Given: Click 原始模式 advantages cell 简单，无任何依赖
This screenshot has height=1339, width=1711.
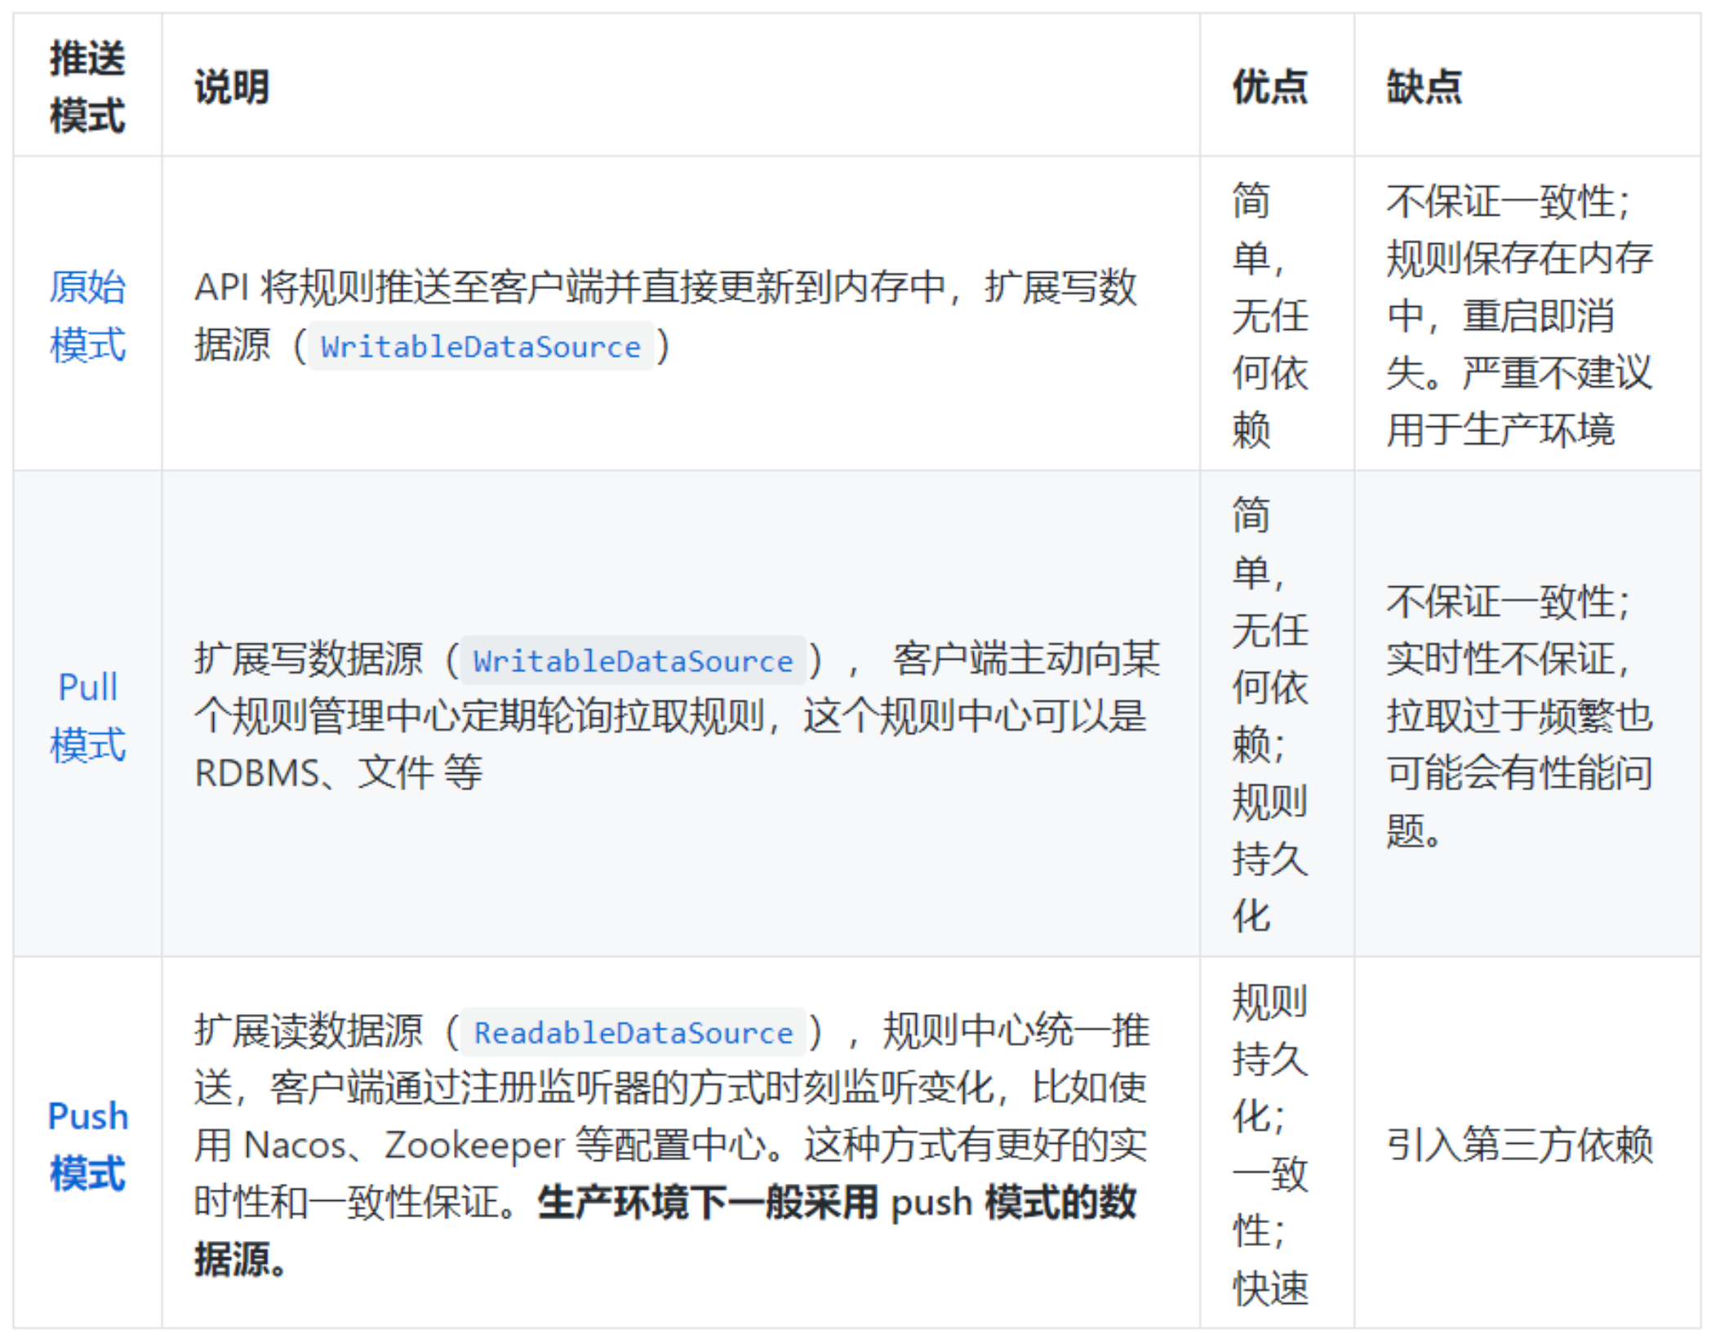Looking at the screenshot, I should (x=1269, y=315).
